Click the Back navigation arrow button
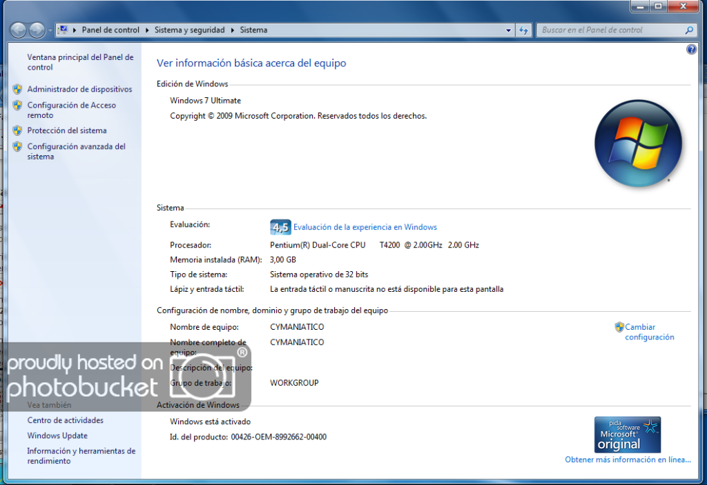The width and height of the screenshot is (707, 485). tap(19, 30)
